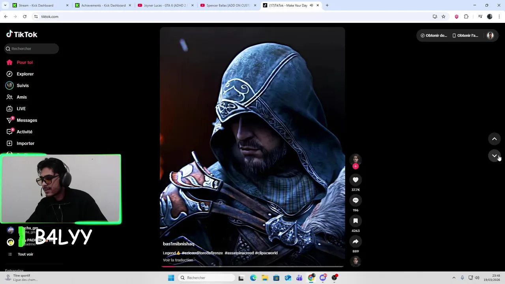
Task: Show hidden system tray icons
Action: (454, 278)
